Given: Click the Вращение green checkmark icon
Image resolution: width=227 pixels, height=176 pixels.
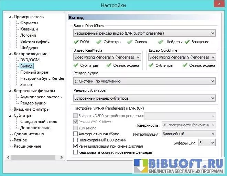Looking at the screenshot, I should (x=187, y=42).
